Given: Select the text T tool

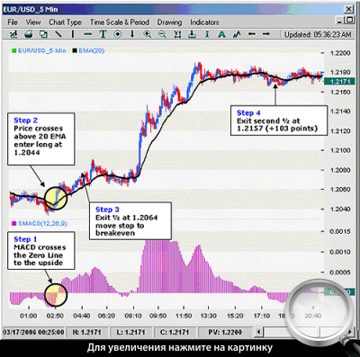Looking at the screenshot, I should click(x=103, y=34).
